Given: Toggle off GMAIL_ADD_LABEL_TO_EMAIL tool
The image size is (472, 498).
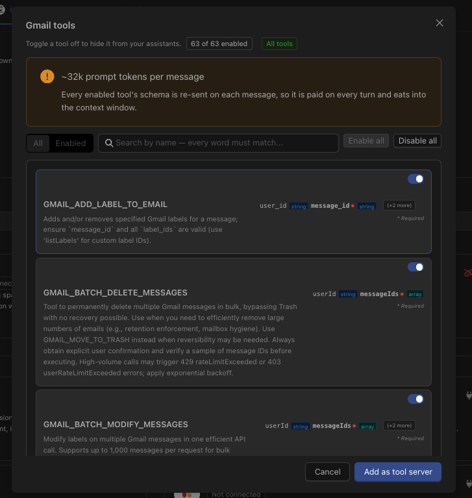Looking at the screenshot, I should [x=416, y=179].
